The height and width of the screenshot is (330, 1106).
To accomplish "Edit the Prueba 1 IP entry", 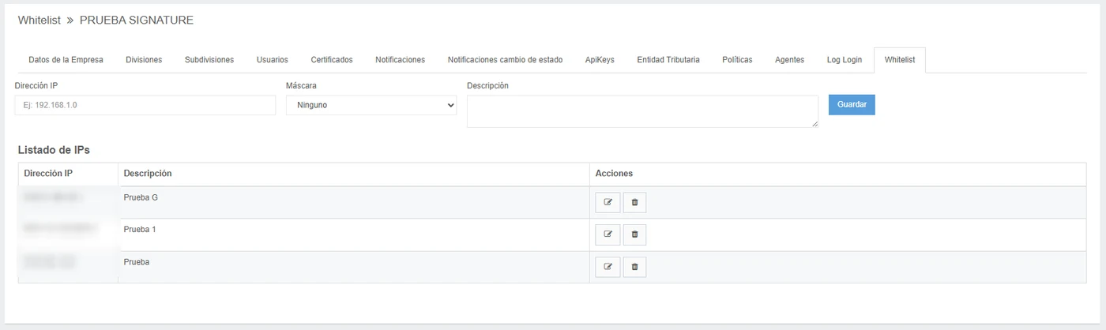I will 608,234.
